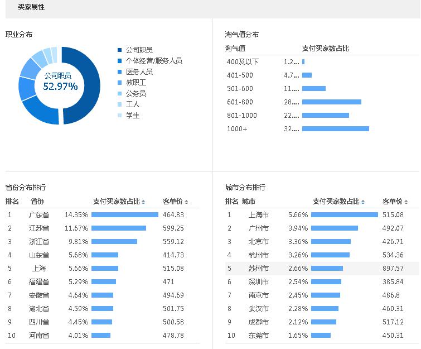This screenshot has width=421, height=349.
Task: Click the 上海市 bar in city ranking
Action: point(344,214)
